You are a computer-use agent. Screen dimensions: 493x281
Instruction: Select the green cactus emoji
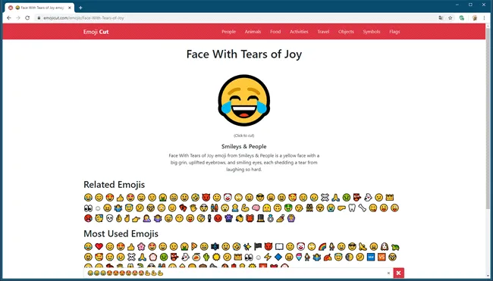[x=206, y=257]
